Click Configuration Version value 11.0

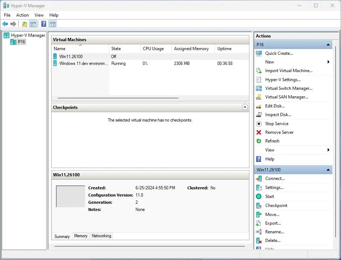[x=139, y=195]
